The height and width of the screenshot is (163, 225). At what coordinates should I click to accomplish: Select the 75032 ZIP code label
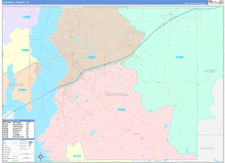coord(121,110)
